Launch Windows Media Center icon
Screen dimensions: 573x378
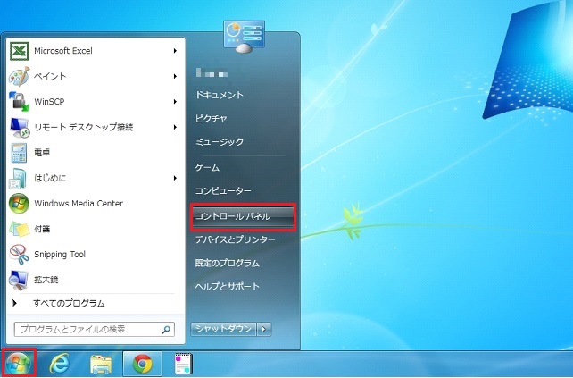[x=19, y=204]
